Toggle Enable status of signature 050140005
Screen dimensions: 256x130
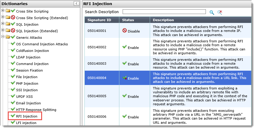point(131,96)
